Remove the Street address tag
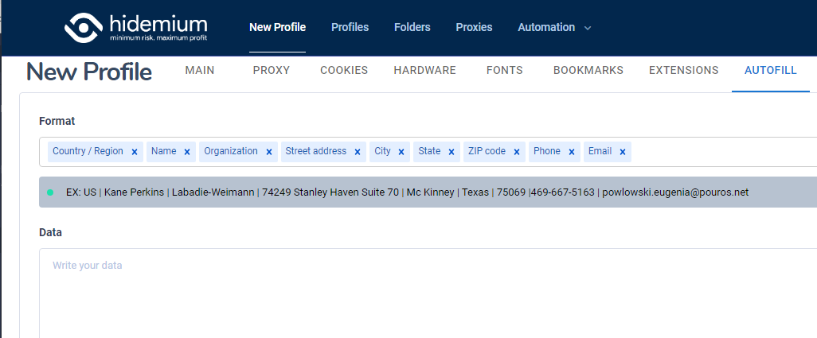 click(358, 152)
